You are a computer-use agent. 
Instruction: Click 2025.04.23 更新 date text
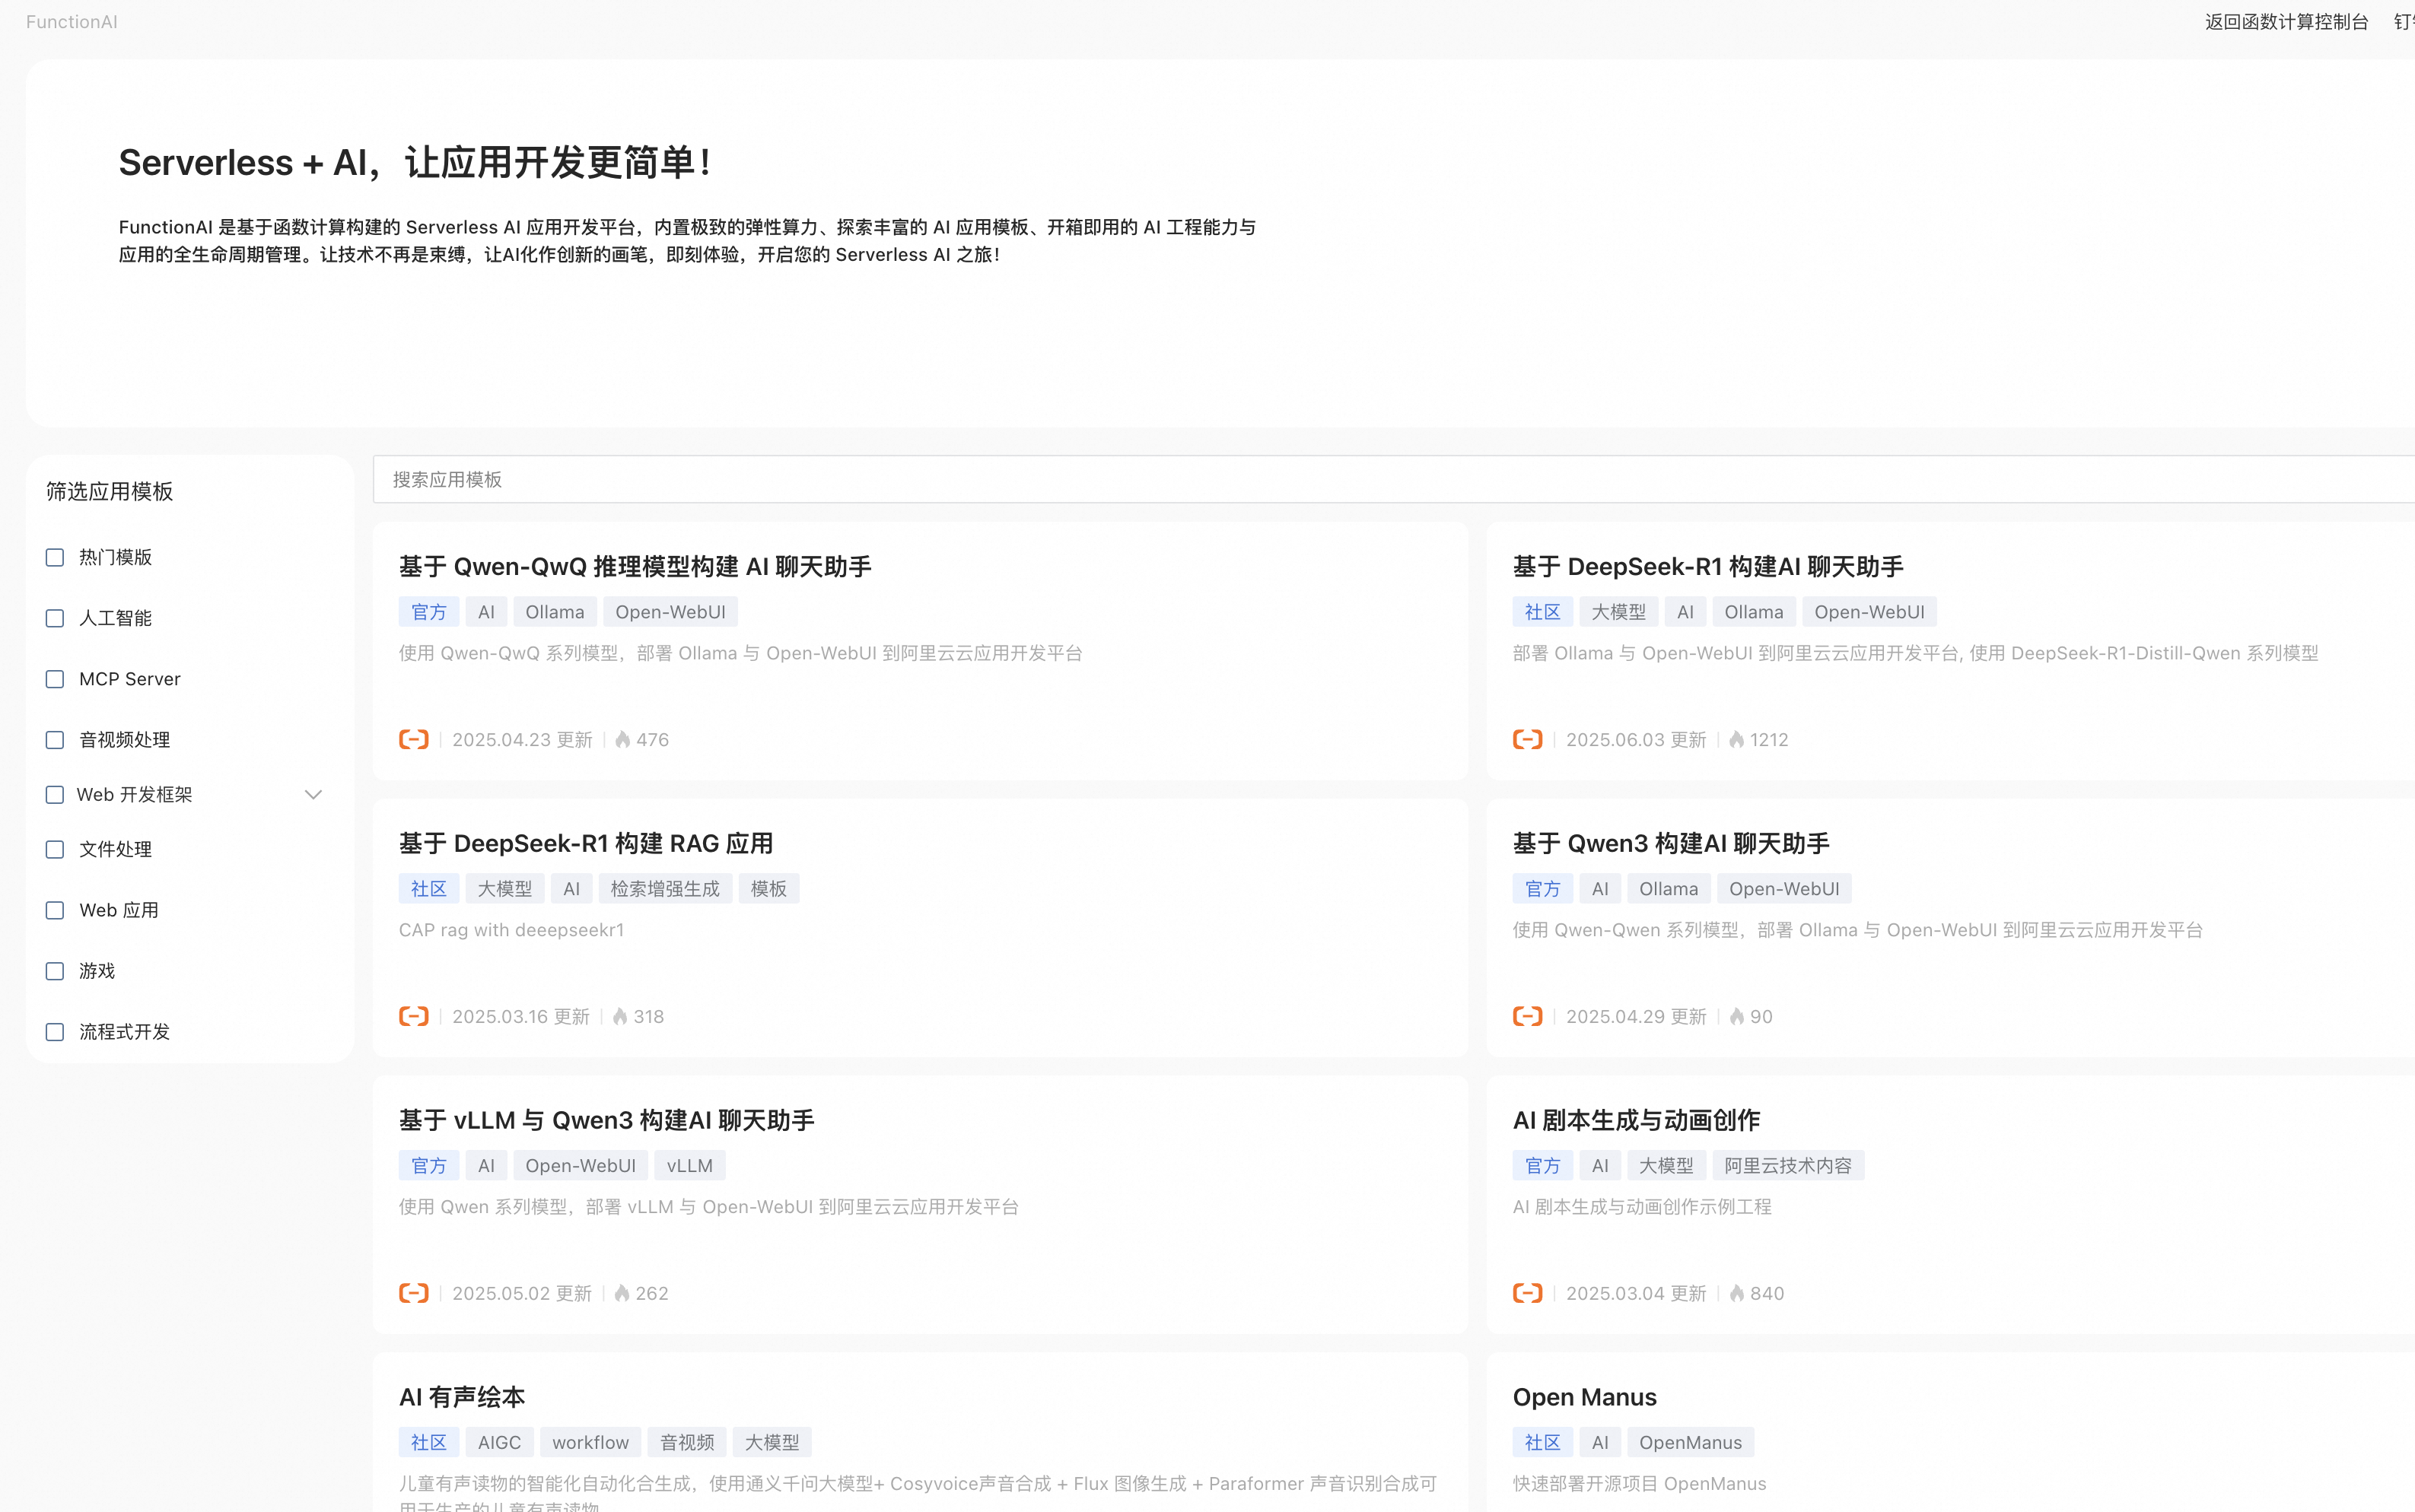click(x=522, y=740)
